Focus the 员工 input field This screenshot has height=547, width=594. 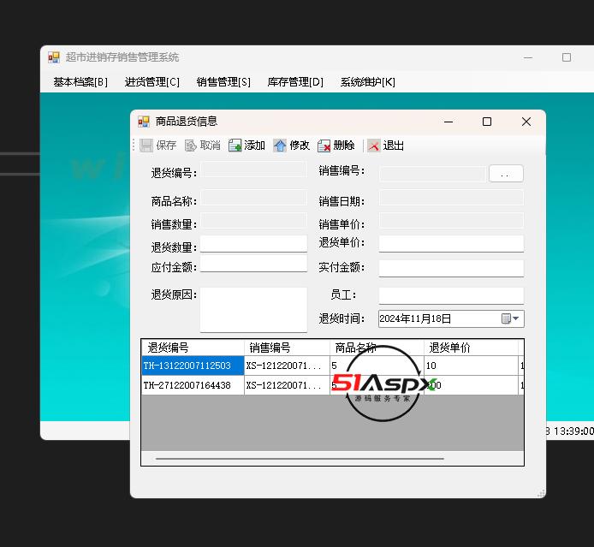tap(451, 295)
